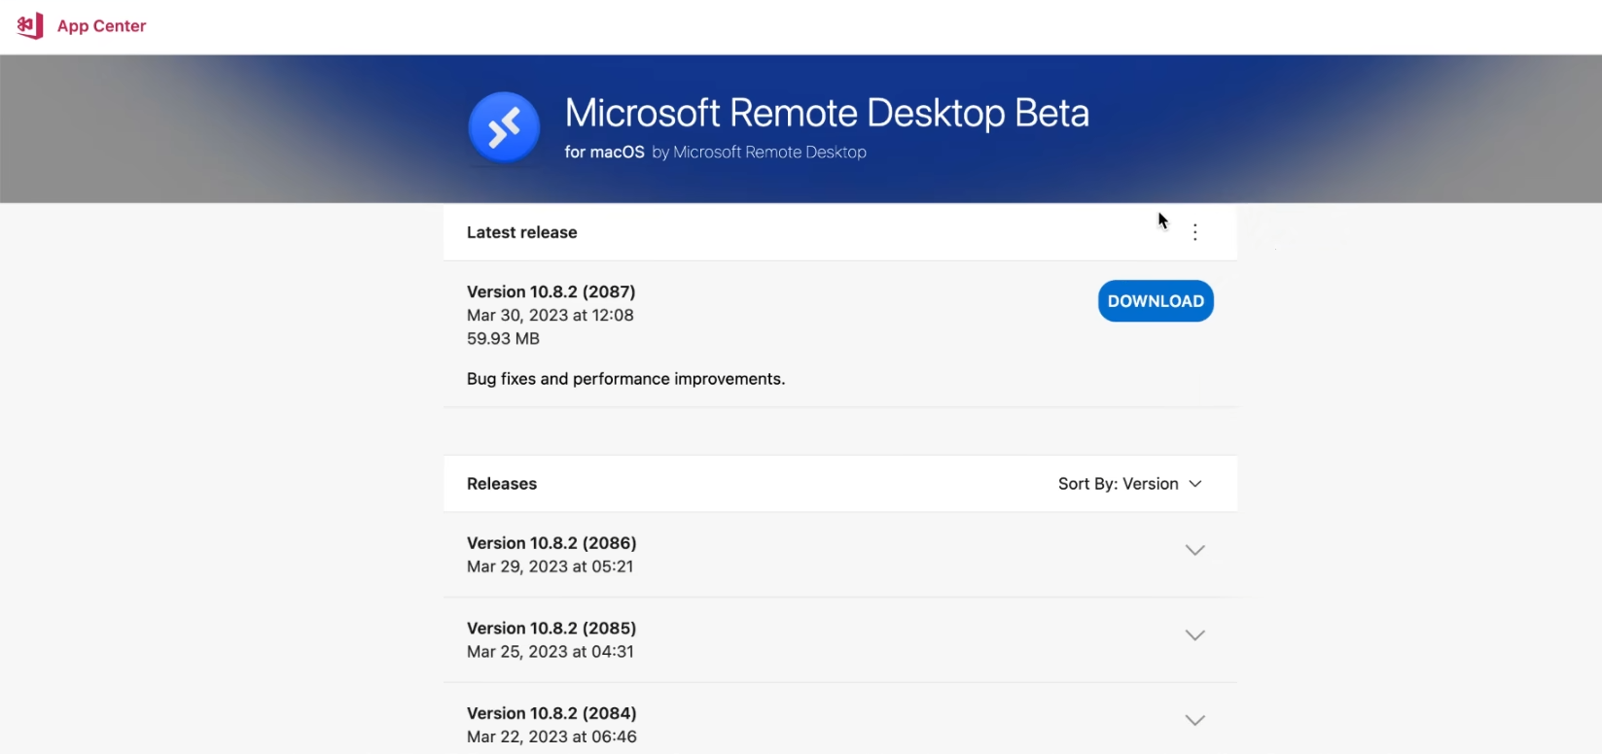This screenshot has height=754, width=1602.
Task: Expand release 2084 using its chevron
Action: pos(1194,720)
